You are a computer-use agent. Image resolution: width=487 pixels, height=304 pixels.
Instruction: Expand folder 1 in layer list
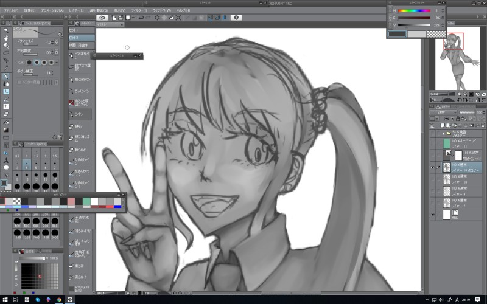pos(444,133)
